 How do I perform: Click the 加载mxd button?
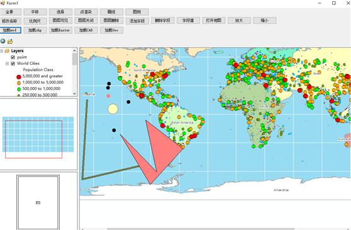click(11, 30)
